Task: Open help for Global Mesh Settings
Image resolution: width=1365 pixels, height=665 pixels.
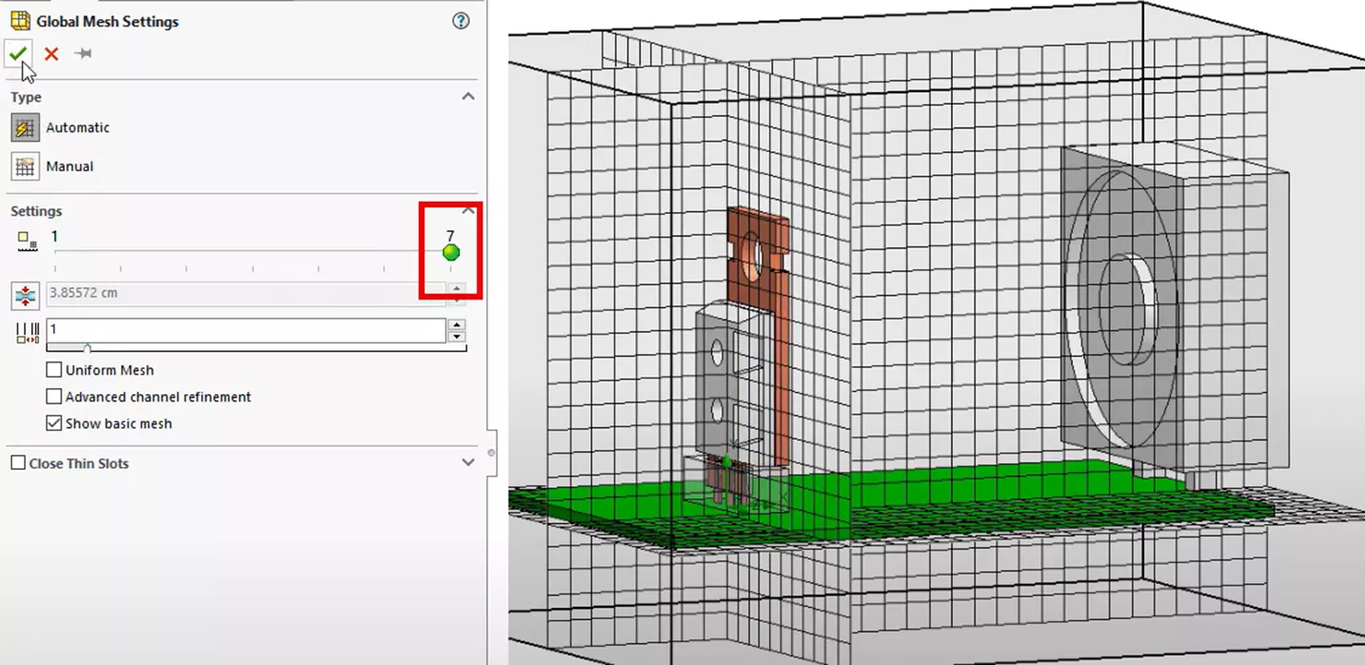Action: tap(462, 21)
